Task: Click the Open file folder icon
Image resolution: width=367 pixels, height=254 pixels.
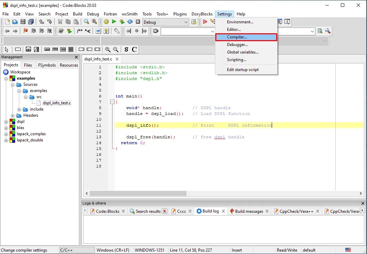Action: [x=15, y=22]
